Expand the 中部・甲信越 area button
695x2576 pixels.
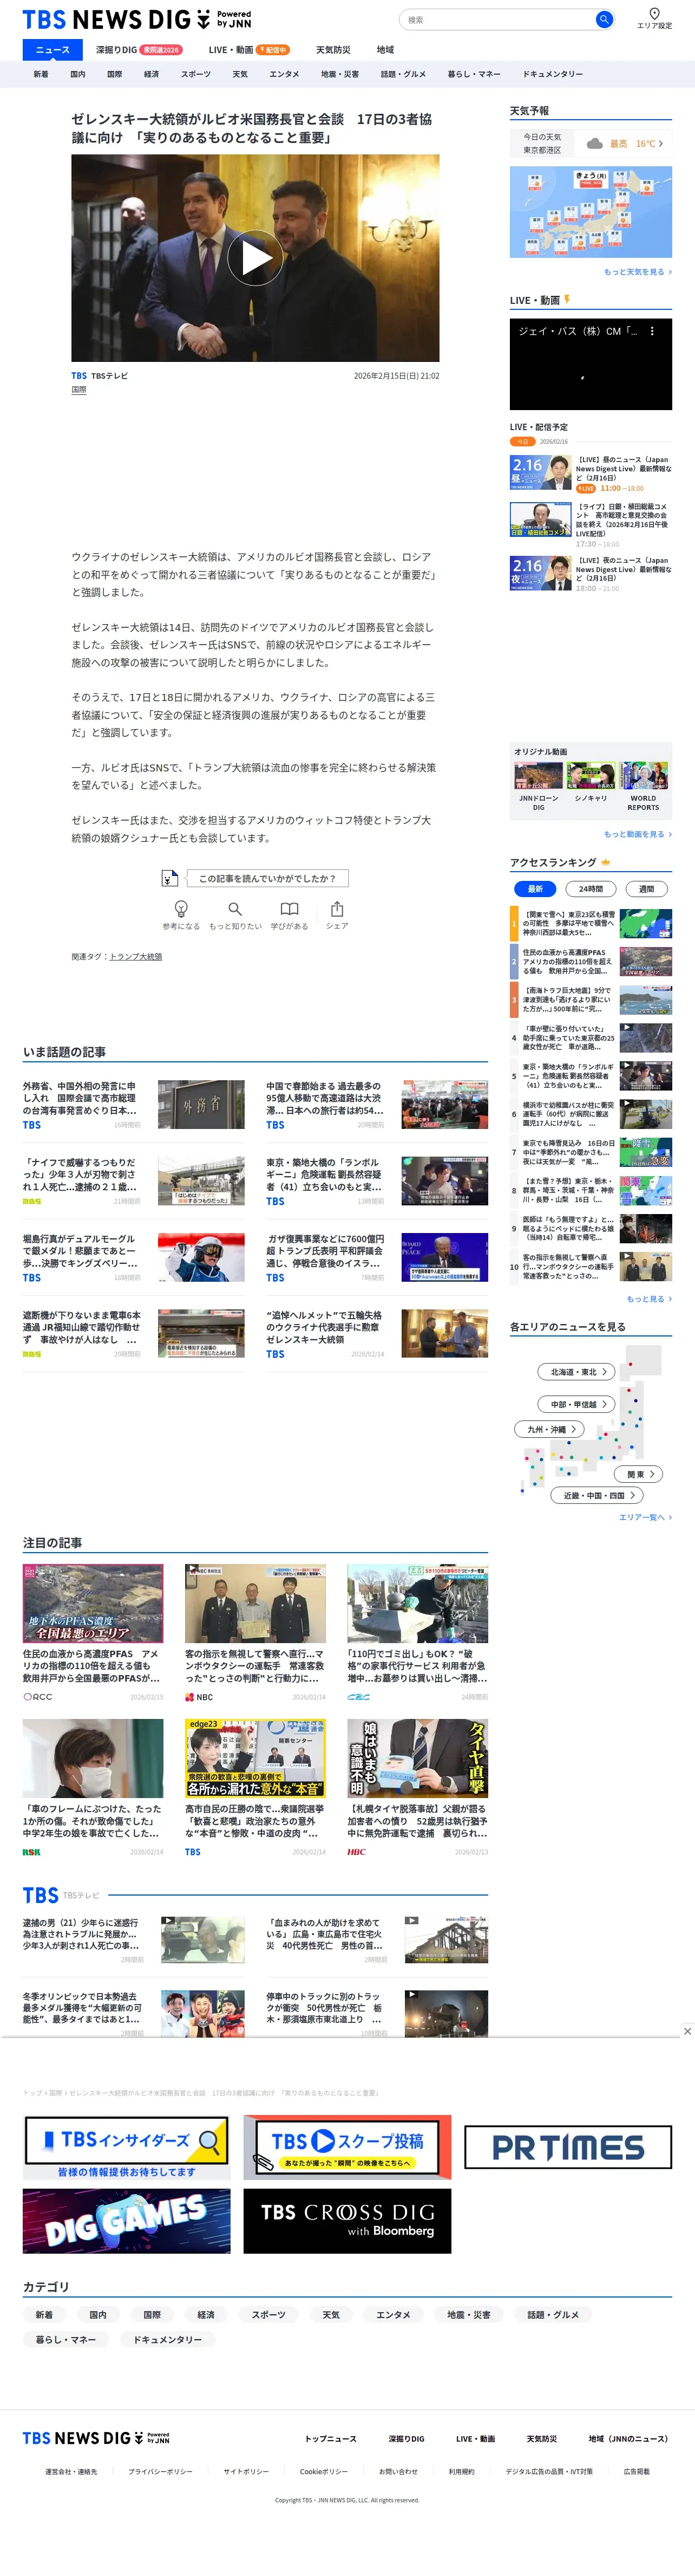577,1404
